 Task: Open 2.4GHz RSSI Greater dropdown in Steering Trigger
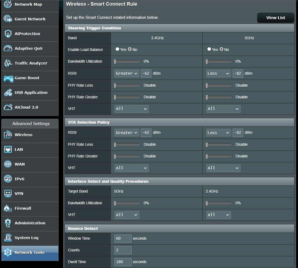pyautogui.click(x=127, y=74)
